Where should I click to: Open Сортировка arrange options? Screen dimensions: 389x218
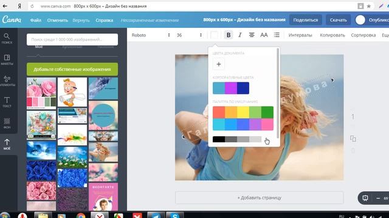tap(363, 35)
